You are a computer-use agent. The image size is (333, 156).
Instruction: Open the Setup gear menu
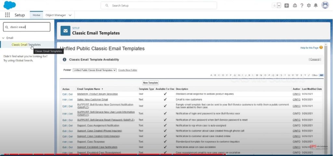tap(309, 6)
